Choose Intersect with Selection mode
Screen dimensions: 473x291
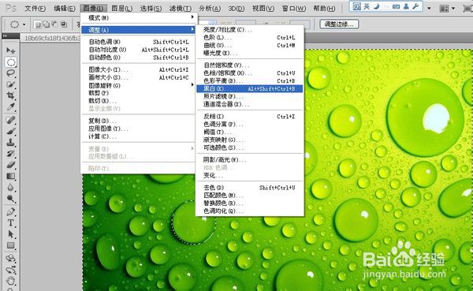pos(64,24)
